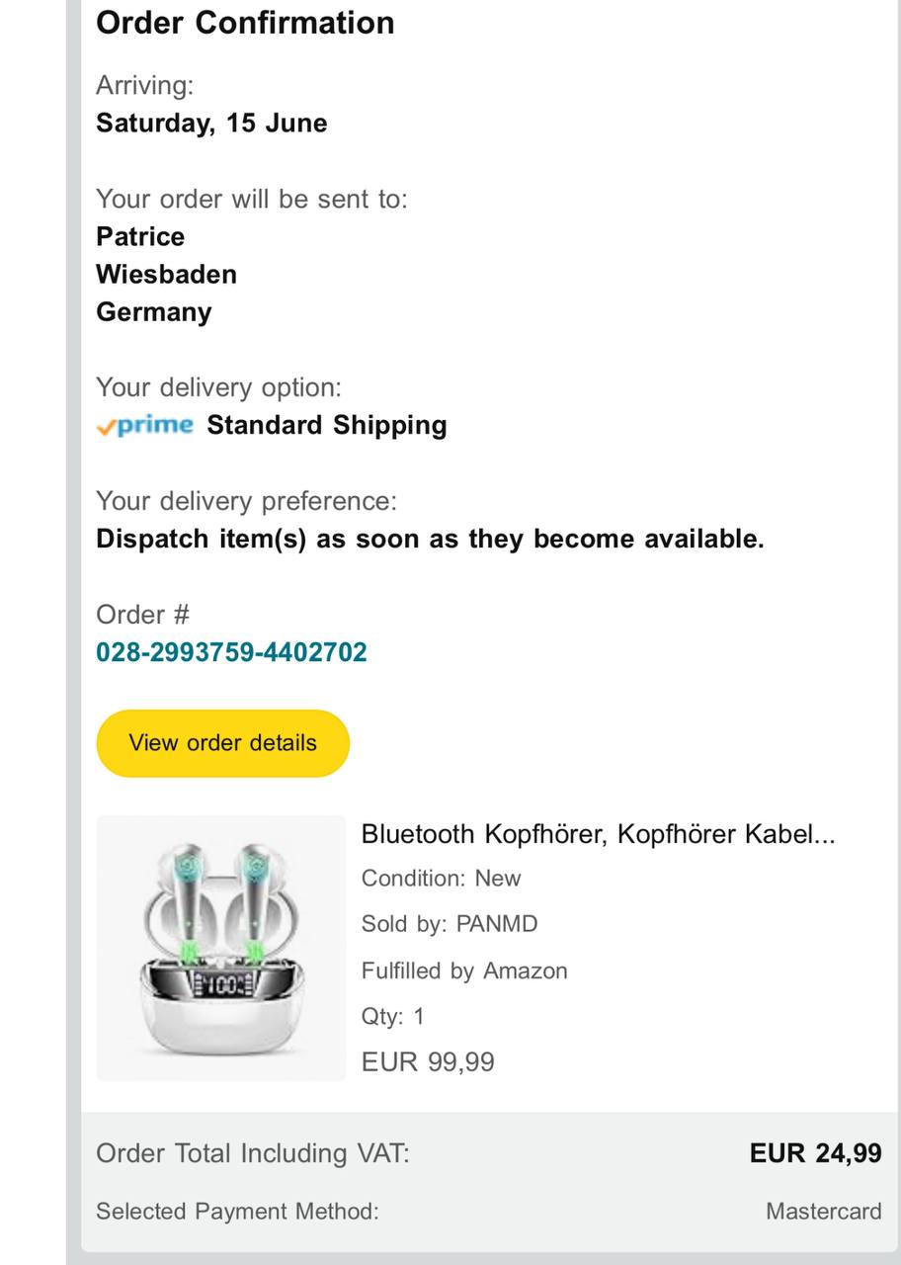Click the country Germany in the address

[x=154, y=312]
